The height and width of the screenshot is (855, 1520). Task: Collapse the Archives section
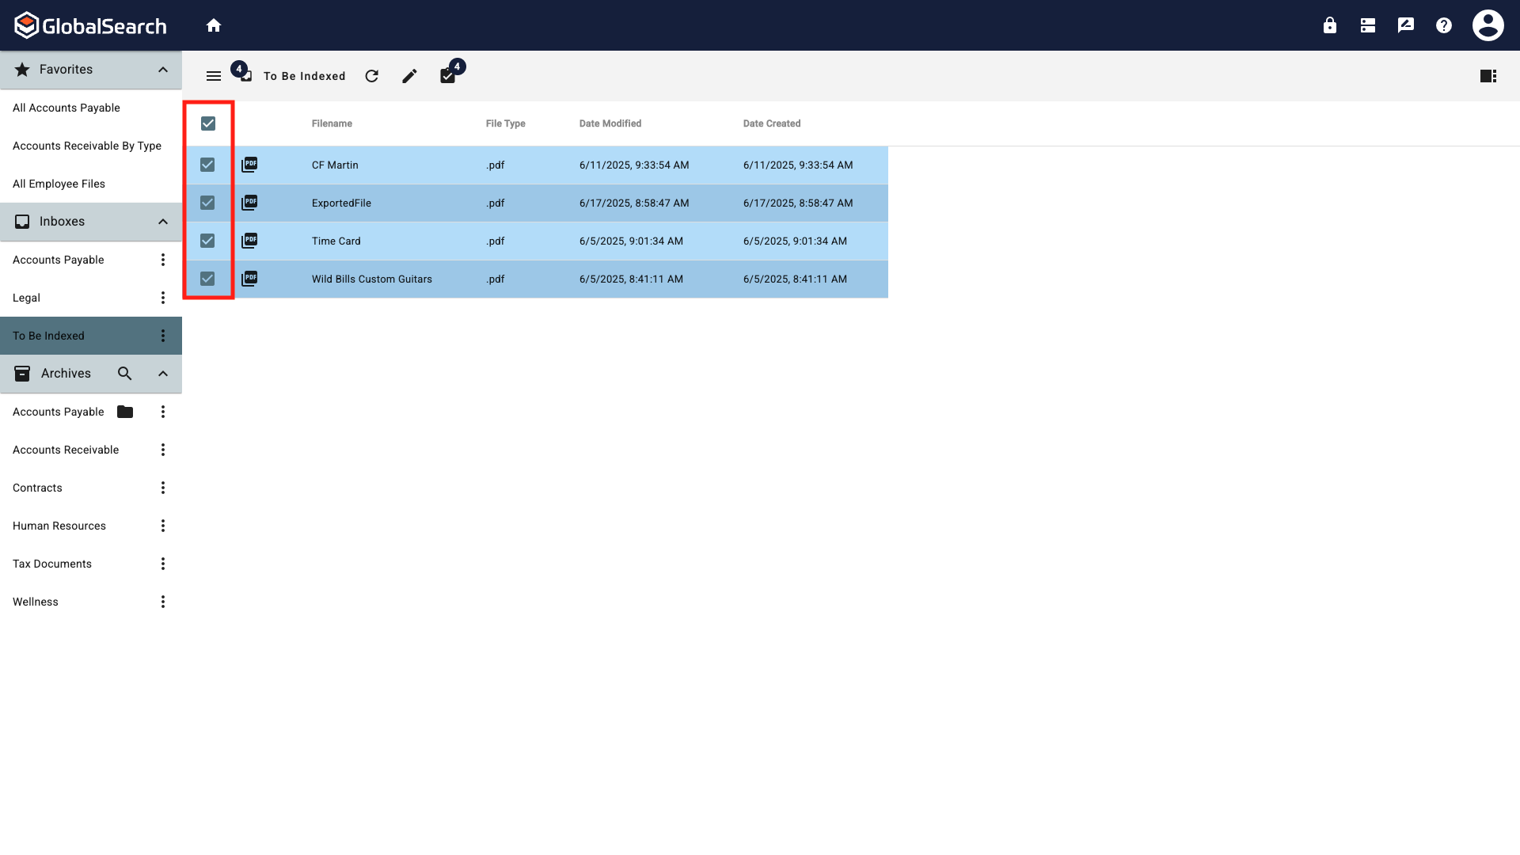click(x=162, y=374)
